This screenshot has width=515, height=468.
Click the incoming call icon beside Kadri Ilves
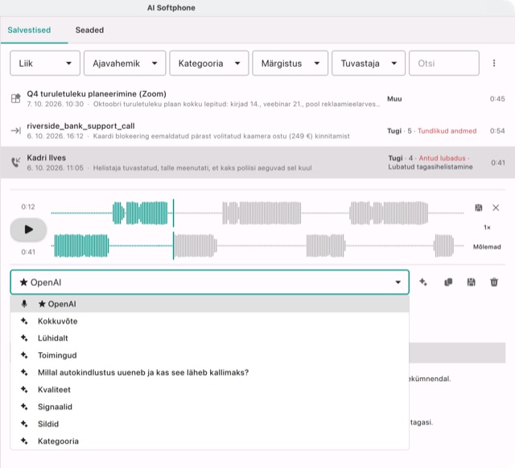(16, 162)
